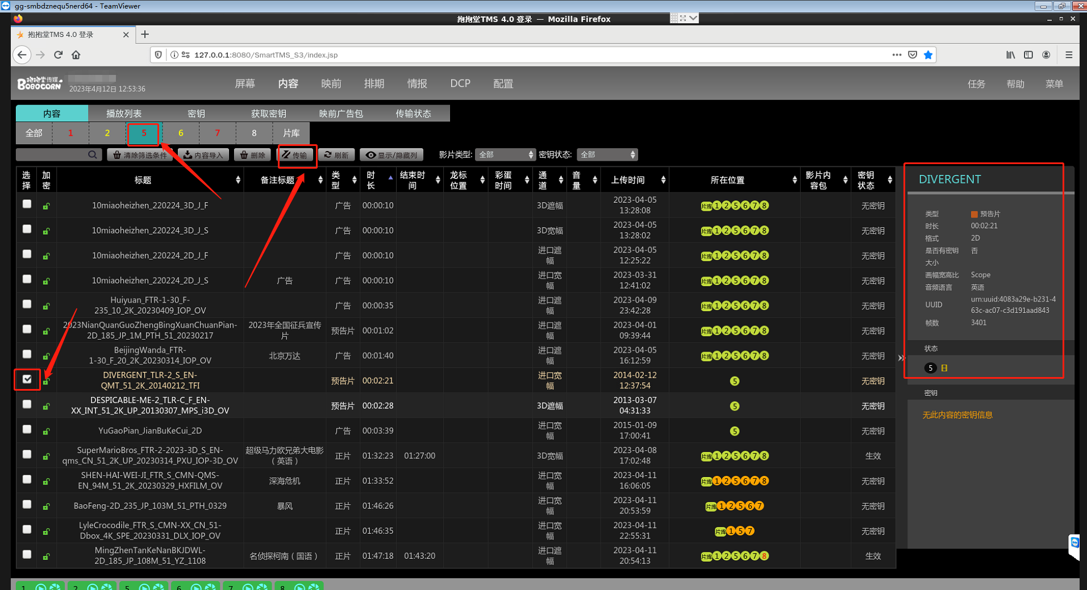Go to the Firefox home page icon
1087x590 pixels.
click(x=76, y=55)
